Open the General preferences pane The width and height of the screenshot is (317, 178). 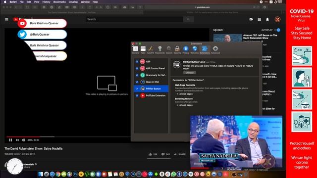135,49
